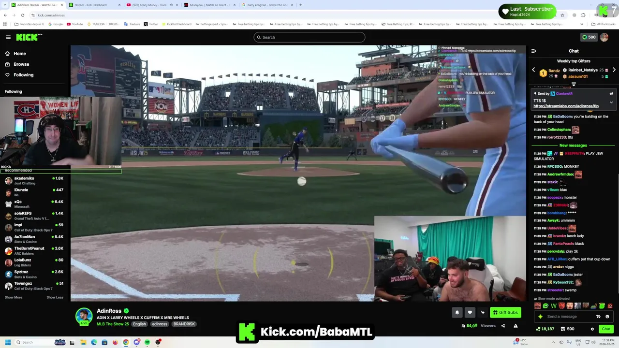Open soleKEFS recommended channel

34,216
